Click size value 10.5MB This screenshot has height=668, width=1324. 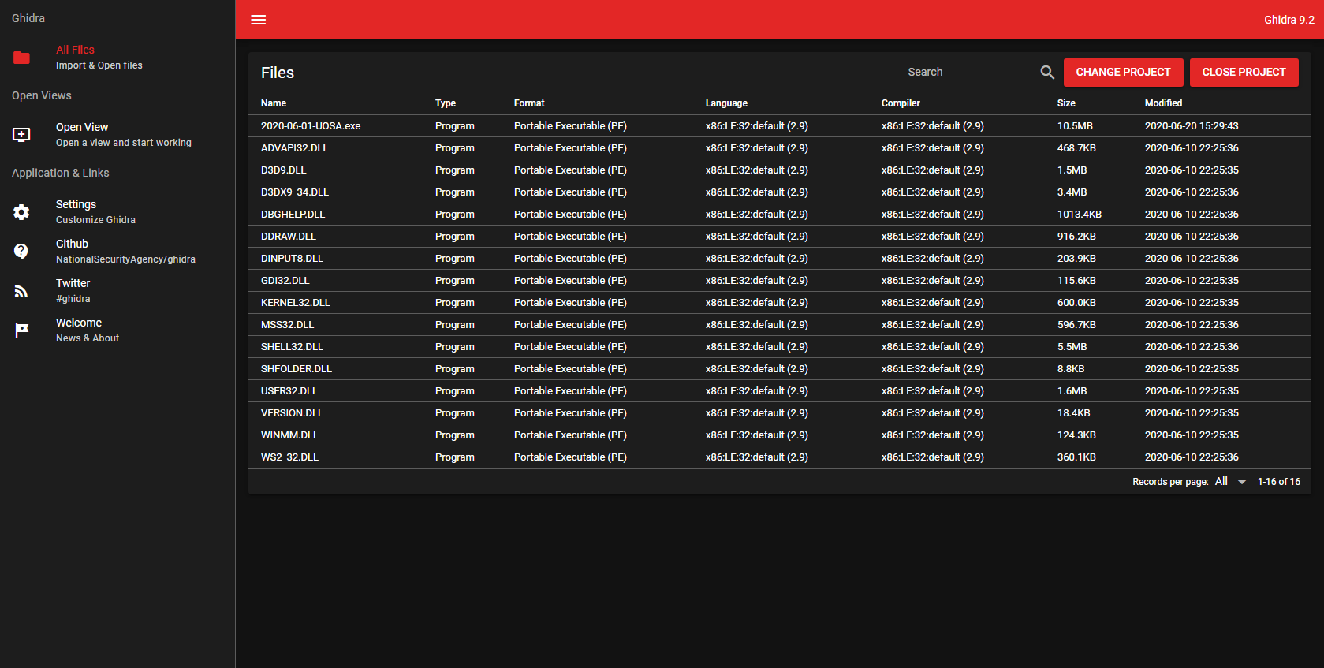tap(1075, 126)
